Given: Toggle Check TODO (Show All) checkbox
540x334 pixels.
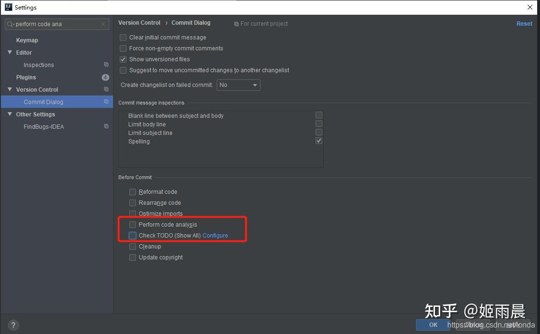Looking at the screenshot, I should [x=133, y=236].
